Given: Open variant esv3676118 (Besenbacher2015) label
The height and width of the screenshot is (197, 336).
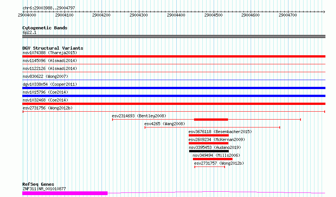Looking at the screenshot, I should (220, 132).
